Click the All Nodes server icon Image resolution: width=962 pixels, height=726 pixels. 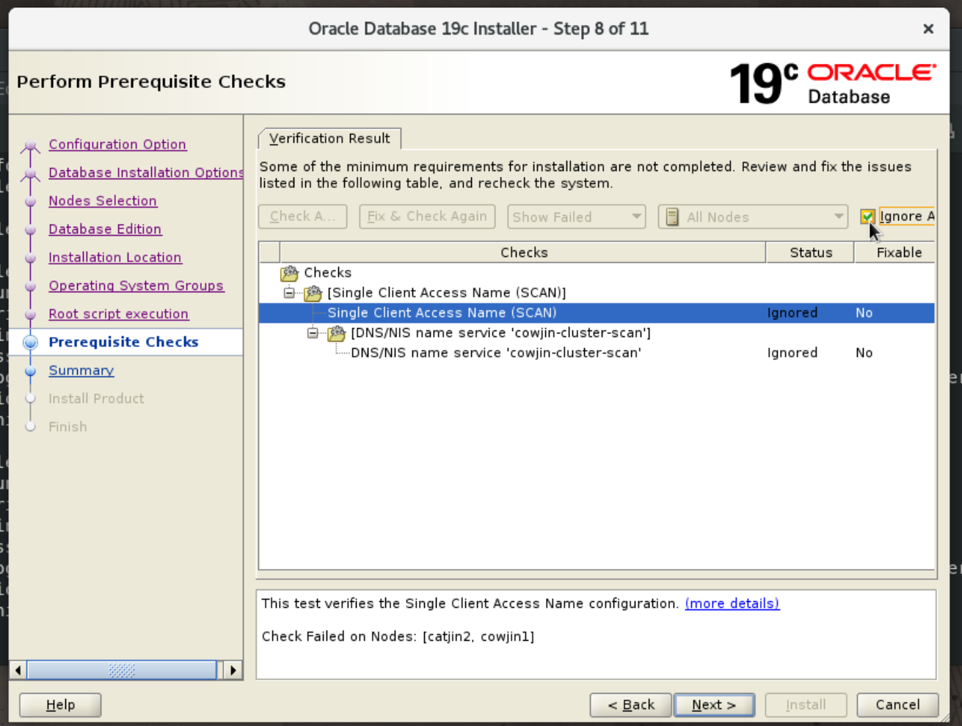tap(672, 217)
